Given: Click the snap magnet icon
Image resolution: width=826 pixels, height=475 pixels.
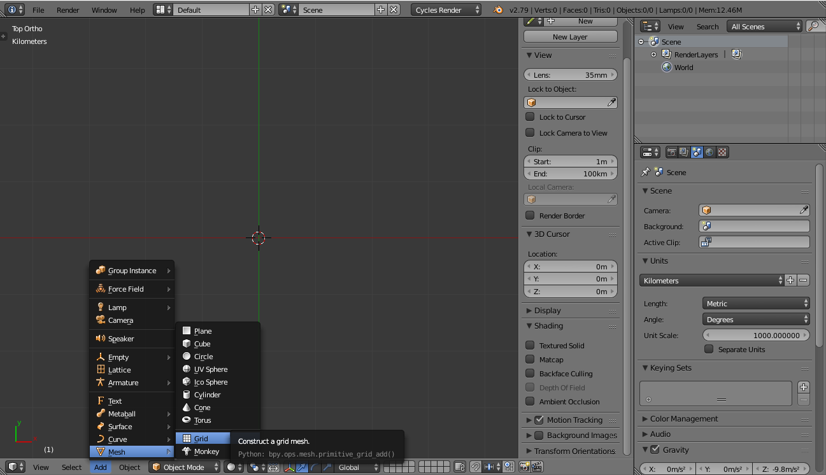Looking at the screenshot, I should pos(476,467).
